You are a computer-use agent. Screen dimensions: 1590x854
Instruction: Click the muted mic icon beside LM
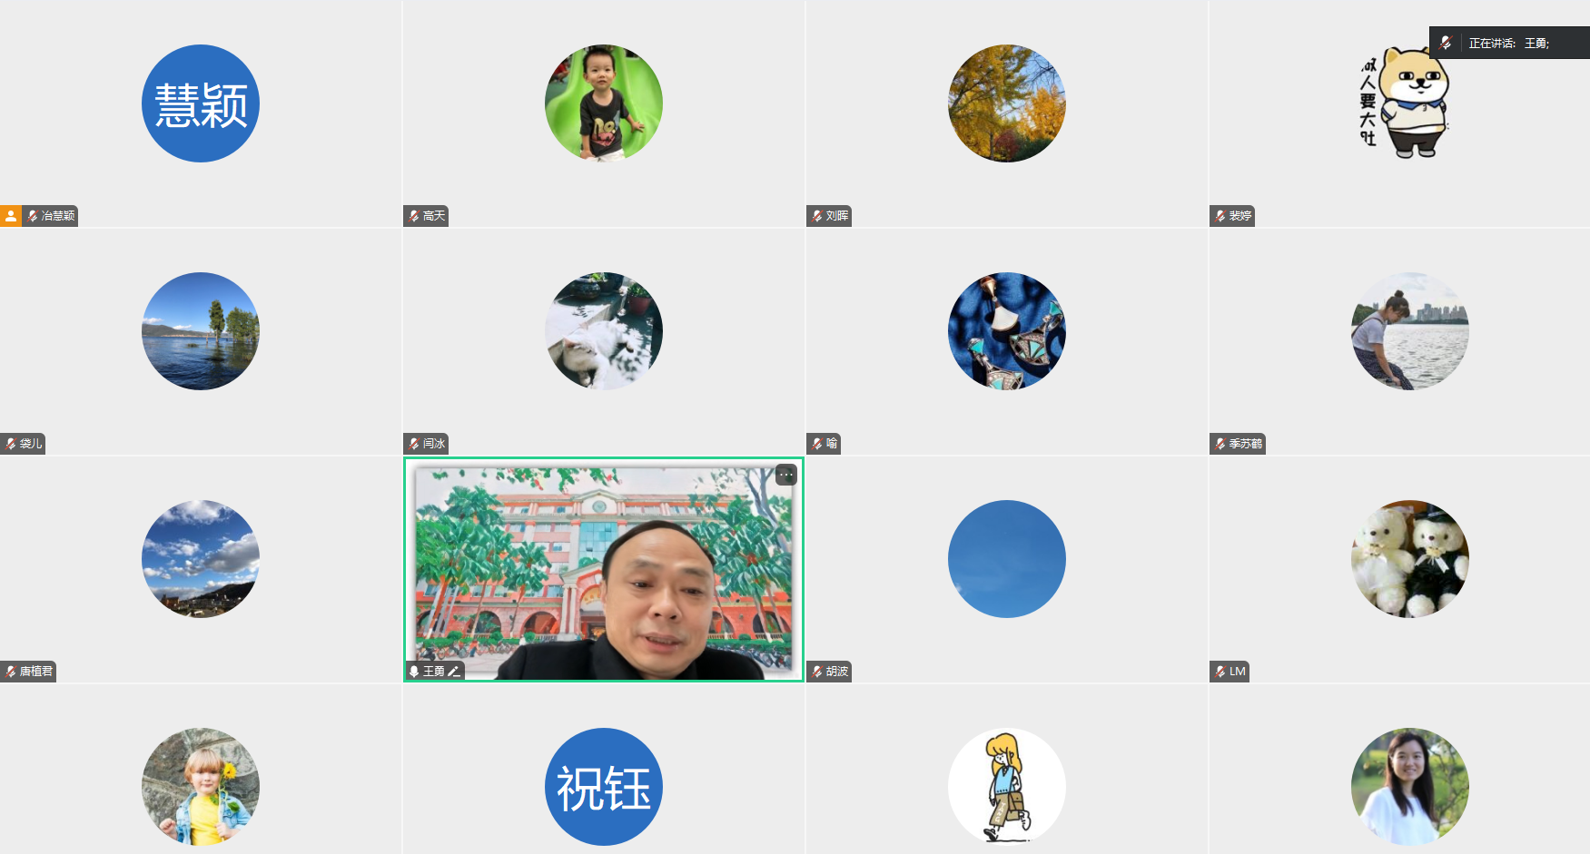(x=1220, y=672)
